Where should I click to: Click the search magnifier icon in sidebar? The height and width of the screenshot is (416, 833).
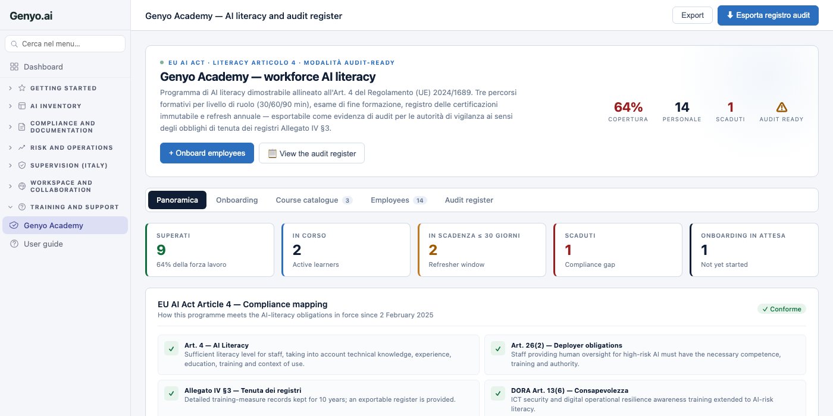(15, 44)
